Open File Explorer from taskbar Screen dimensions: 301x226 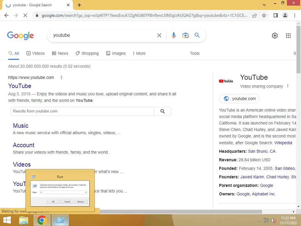coord(24,220)
